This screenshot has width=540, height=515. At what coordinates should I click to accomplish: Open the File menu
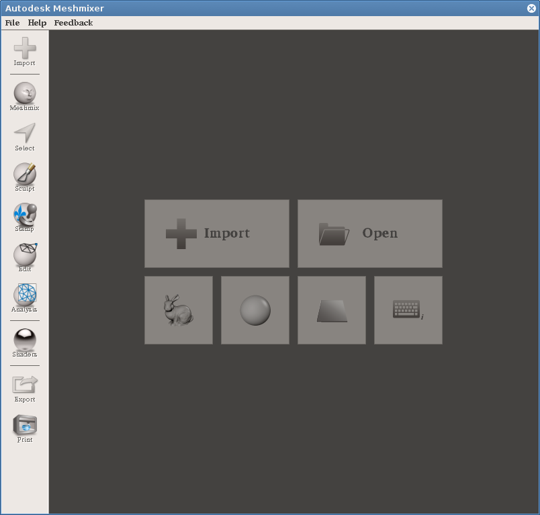[x=12, y=23]
